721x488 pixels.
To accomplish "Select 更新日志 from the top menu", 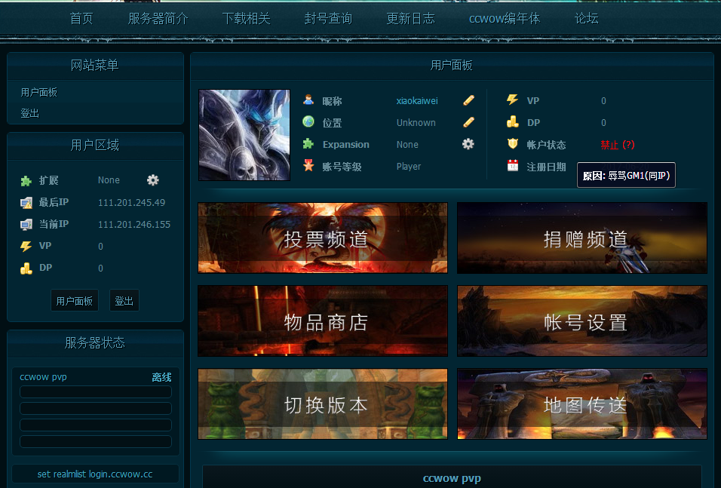I will click(411, 19).
